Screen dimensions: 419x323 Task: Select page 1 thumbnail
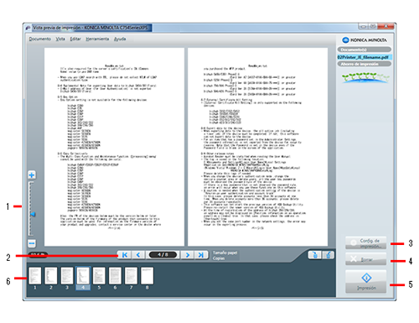[35, 276]
